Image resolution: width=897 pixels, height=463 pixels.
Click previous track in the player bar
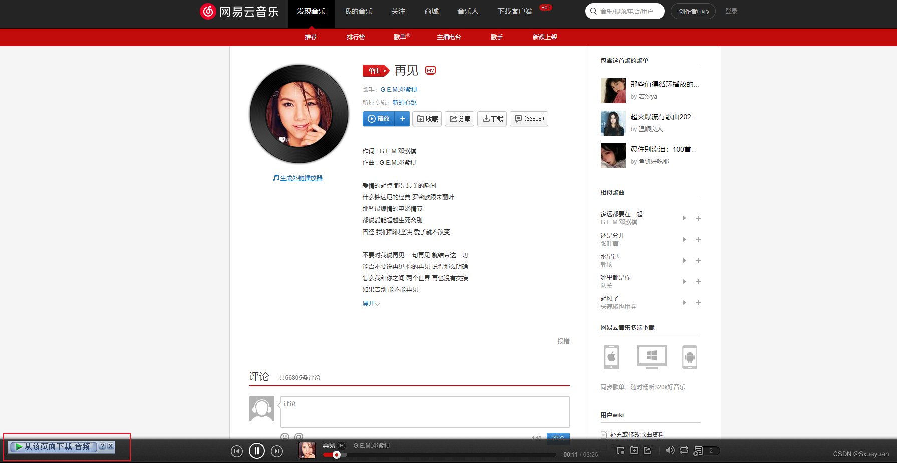[x=237, y=451]
